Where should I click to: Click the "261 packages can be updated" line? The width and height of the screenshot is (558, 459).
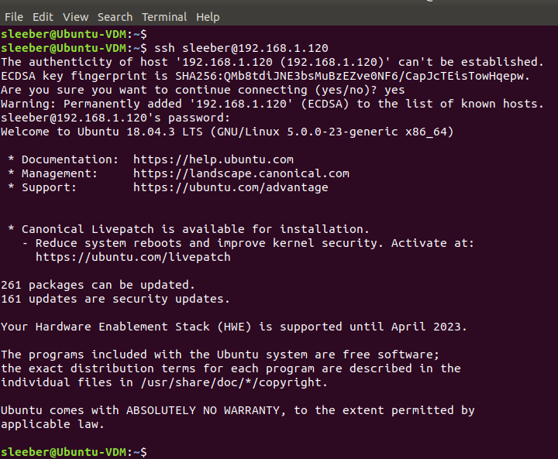pos(98,285)
